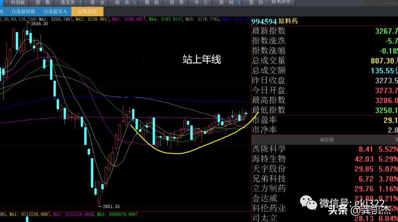Click the MA5: 3176.776 indicator label
This screenshot has width=398, height=222.
(201, 19)
